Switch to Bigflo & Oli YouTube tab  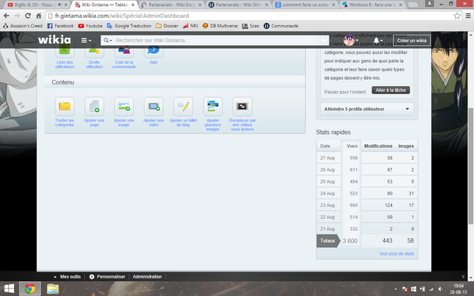(x=33, y=5)
